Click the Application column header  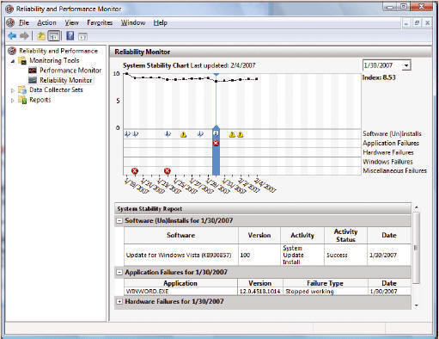coord(180,283)
